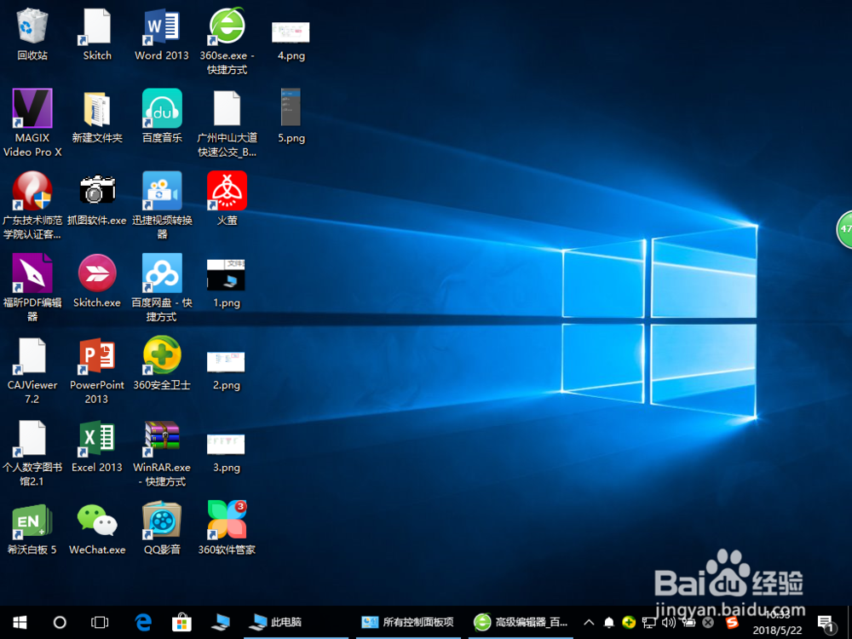Select the WeChat.exe icon

pos(97,529)
